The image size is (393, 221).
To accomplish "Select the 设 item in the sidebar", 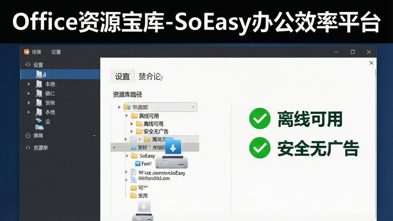I will tap(48, 122).
